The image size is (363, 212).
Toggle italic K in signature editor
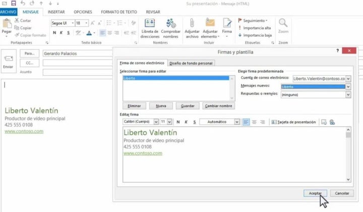click(x=186, y=122)
